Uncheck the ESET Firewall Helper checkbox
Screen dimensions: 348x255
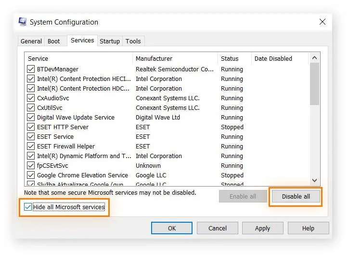(x=31, y=146)
